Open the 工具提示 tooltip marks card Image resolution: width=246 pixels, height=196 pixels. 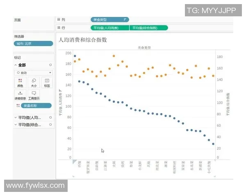click(34, 95)
